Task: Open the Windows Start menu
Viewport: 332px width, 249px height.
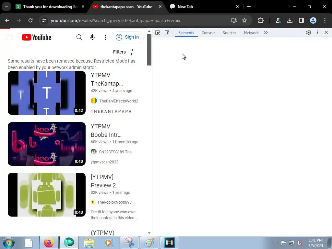Action: tap(9, 243)
